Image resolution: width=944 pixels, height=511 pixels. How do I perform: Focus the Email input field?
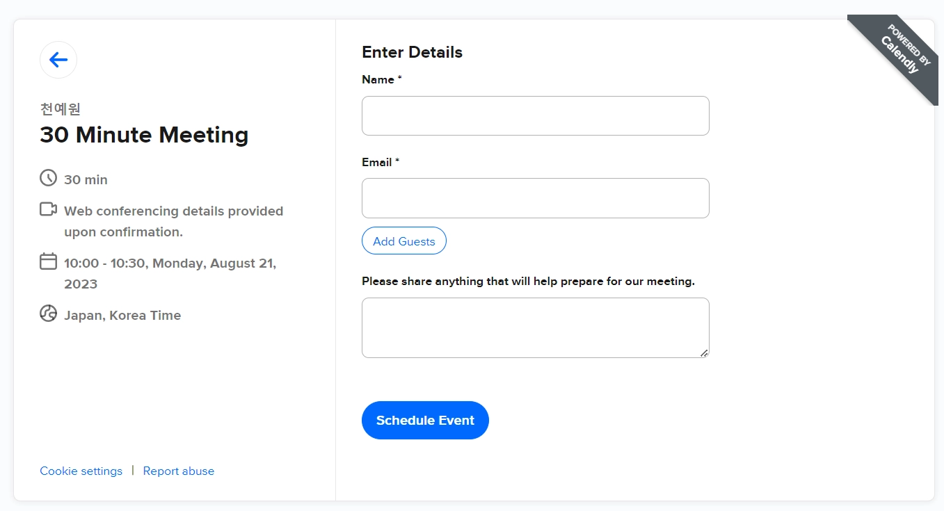click(535, 198)
